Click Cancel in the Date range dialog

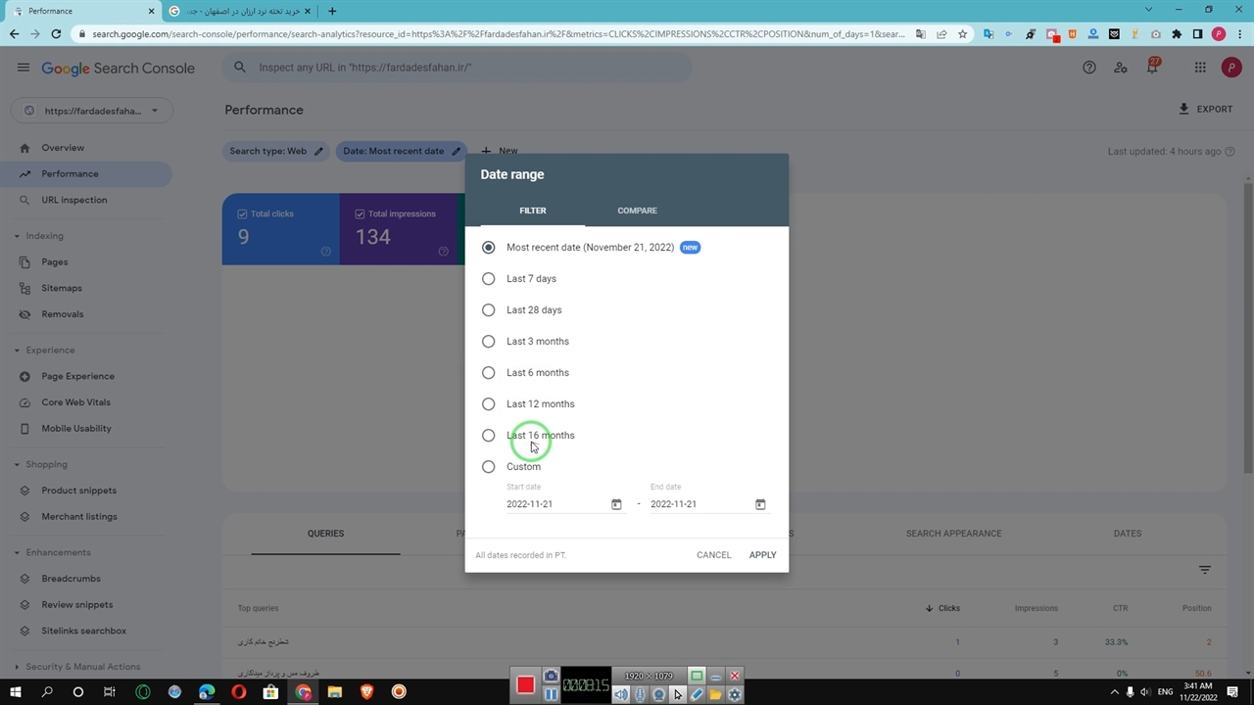(713, 555)
